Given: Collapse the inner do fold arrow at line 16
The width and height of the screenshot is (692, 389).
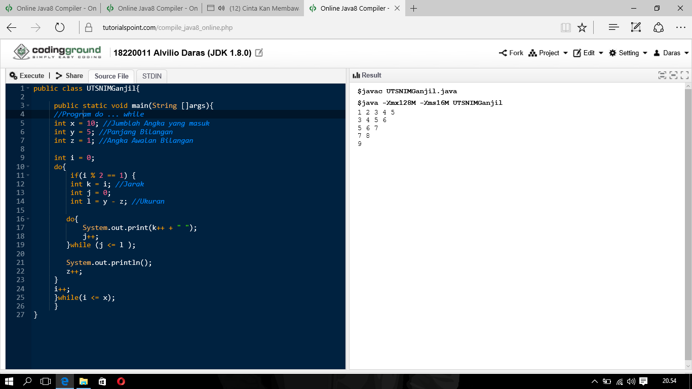Looking at the screenshot, I should click(28, 219).
